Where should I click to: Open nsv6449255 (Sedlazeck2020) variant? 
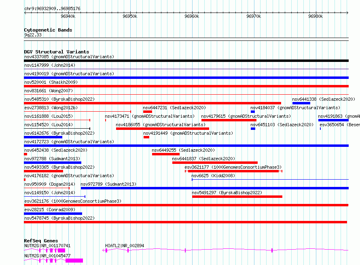point(183,150)
